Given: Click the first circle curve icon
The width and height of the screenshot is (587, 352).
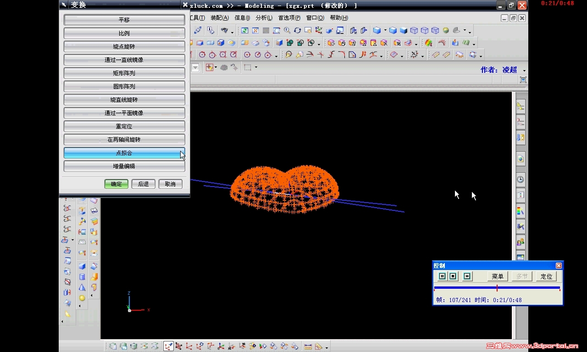Looking at the screenshot, I should (202, 55).
